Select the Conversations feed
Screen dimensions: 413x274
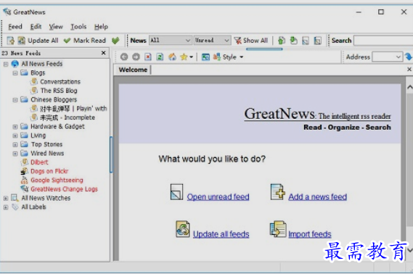[60, 82]
